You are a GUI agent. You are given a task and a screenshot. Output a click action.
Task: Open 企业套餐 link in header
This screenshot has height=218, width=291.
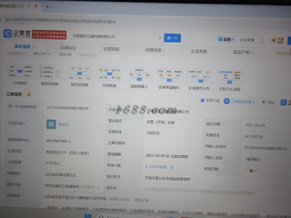247,40
